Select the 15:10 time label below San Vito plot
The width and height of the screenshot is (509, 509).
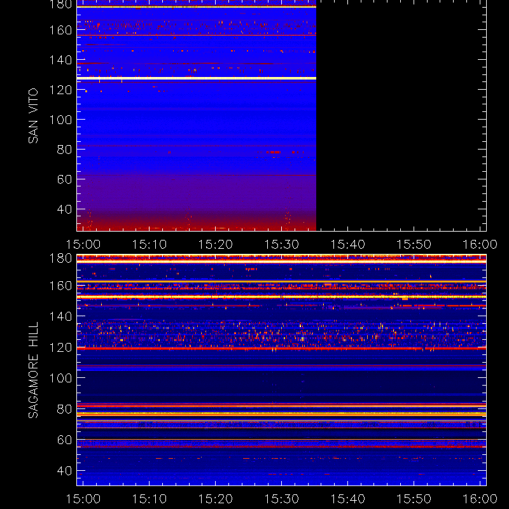pyautogui.click(x=150, y=244)
